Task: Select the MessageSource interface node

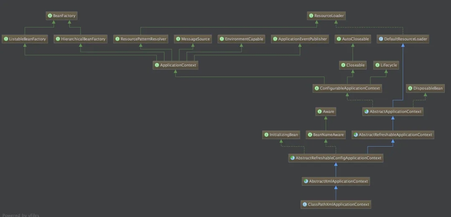Action: click(x=193, y=39)
